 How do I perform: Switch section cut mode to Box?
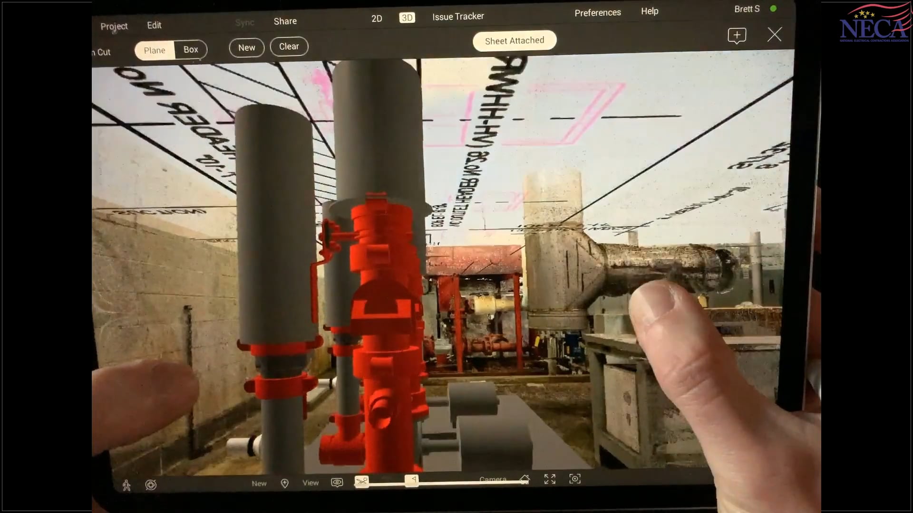tap(191, 49)
